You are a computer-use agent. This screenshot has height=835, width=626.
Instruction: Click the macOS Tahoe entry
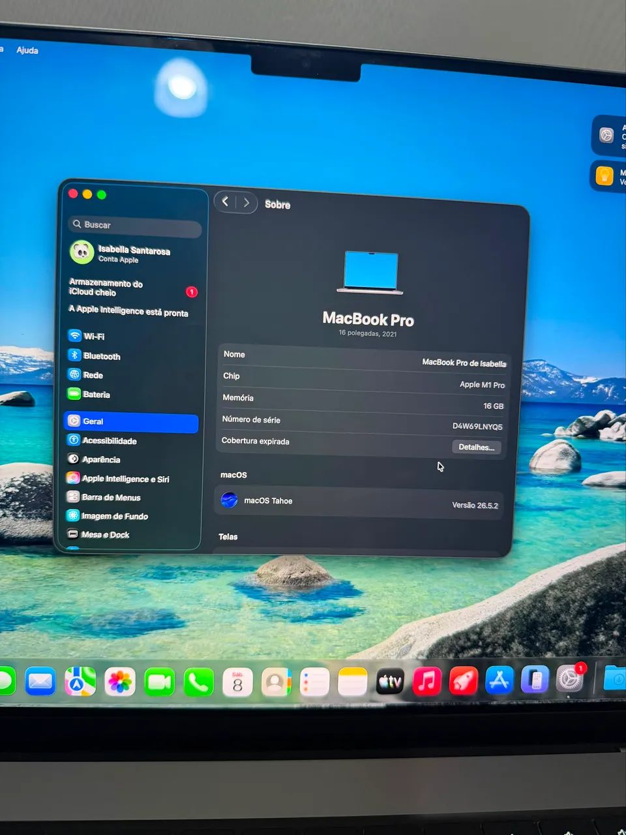359,503
